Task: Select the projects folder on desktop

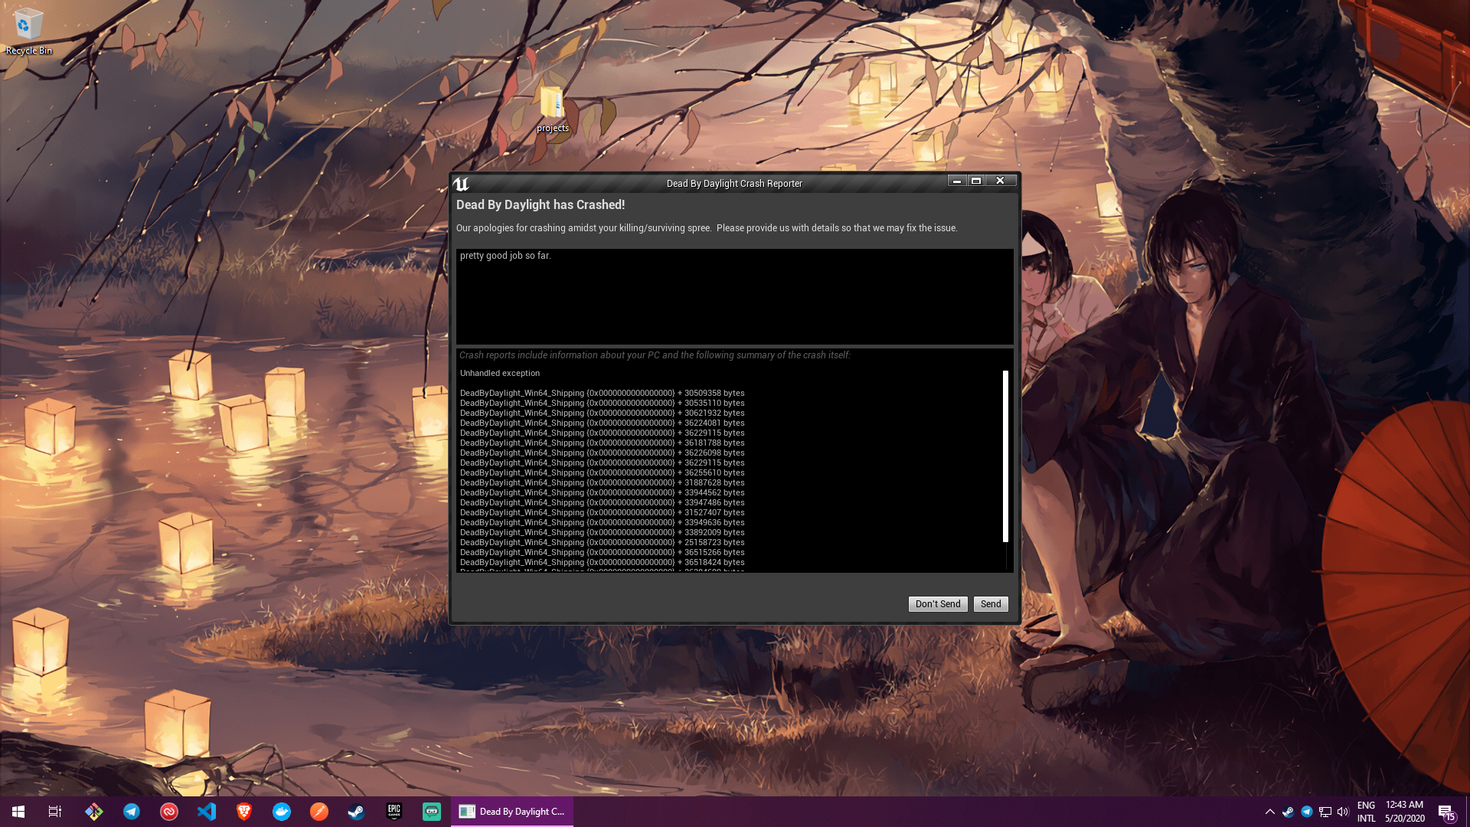Action: (x=552, y=109)
